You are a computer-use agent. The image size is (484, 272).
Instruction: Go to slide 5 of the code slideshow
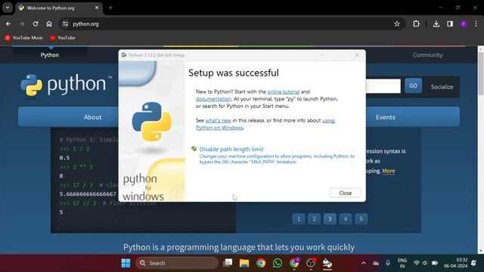coord(361,219)
